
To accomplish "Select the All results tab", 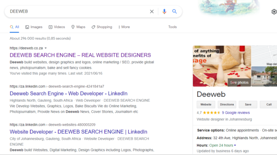I will 14,27.
